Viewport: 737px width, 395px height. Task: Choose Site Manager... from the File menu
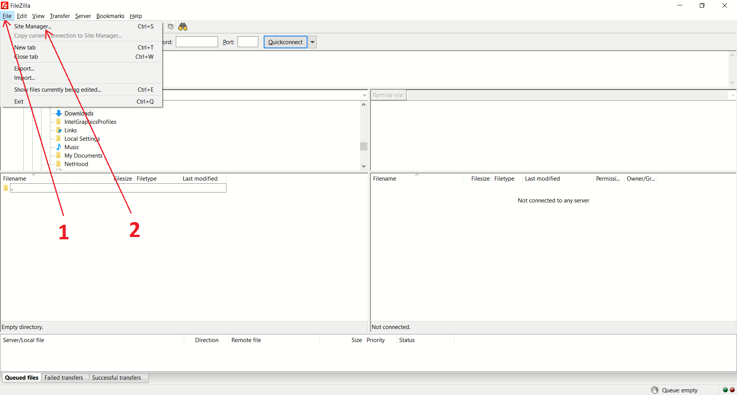click(x=81, y=26)
